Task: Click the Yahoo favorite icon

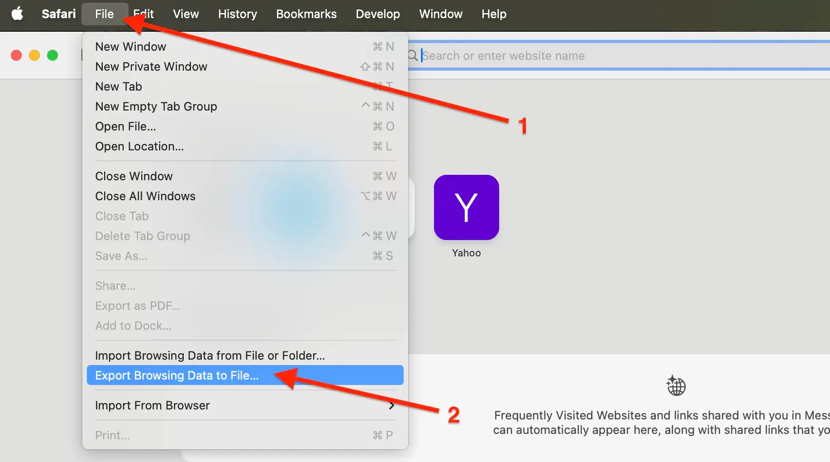Action: [466, 207]
